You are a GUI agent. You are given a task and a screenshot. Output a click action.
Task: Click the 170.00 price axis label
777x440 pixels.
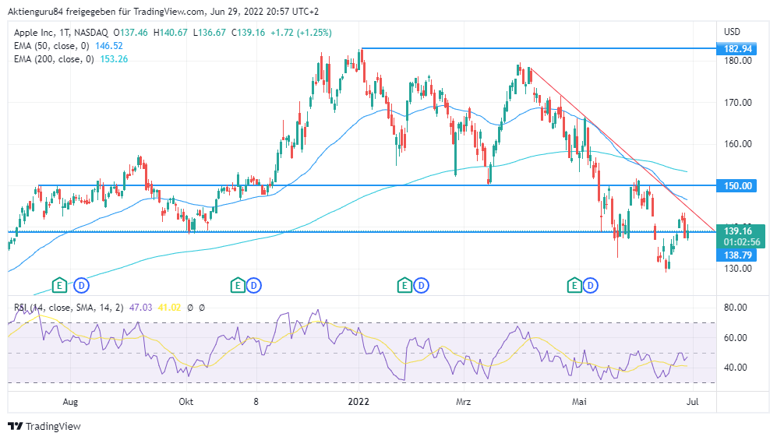[x=738, y=103]
